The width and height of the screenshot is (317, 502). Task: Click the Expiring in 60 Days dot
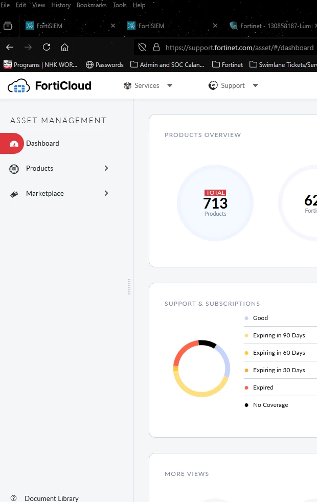pyautogui.click(x=246, y=353)
